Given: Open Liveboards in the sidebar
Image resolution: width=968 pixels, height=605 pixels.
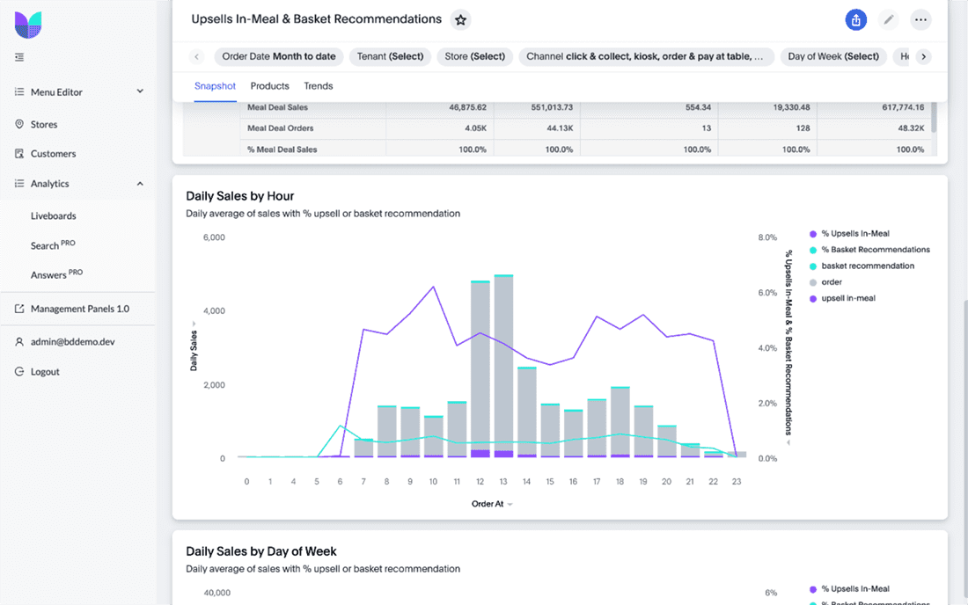Looking at the screenshot, I should tap(54, 215).
